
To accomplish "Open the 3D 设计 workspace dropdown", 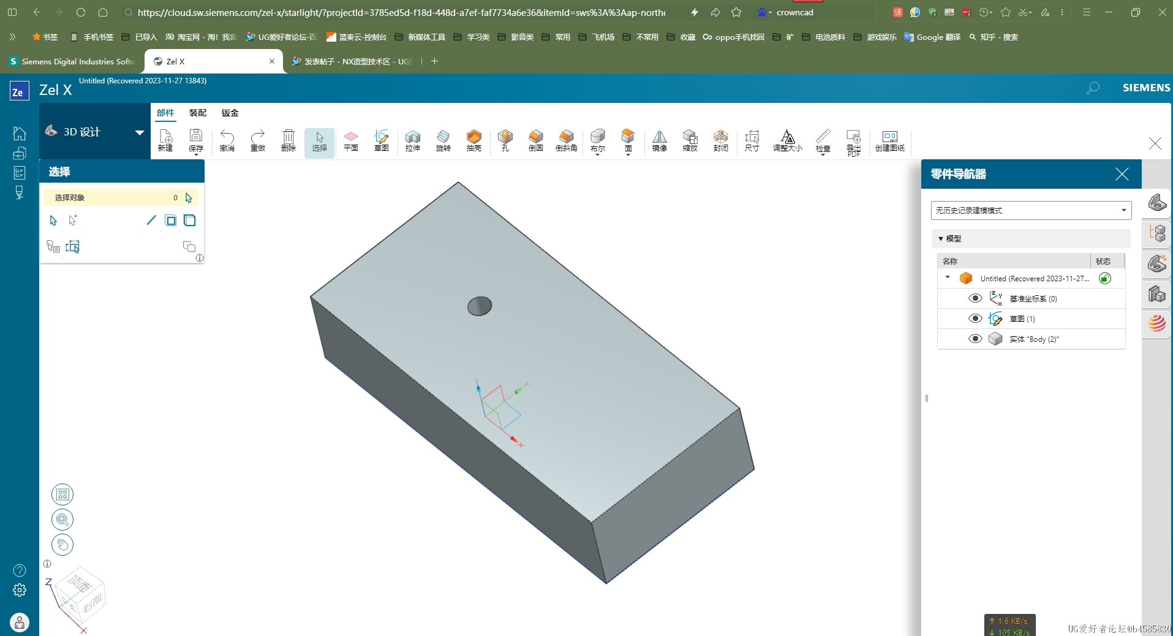I will [140, 132].
